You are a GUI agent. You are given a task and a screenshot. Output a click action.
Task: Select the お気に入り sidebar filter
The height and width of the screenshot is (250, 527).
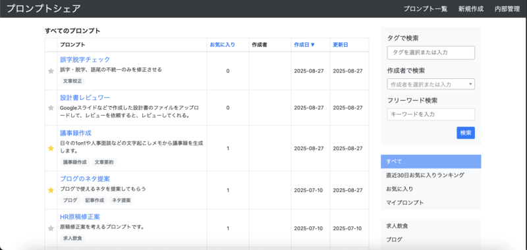(x=431, y=189)
